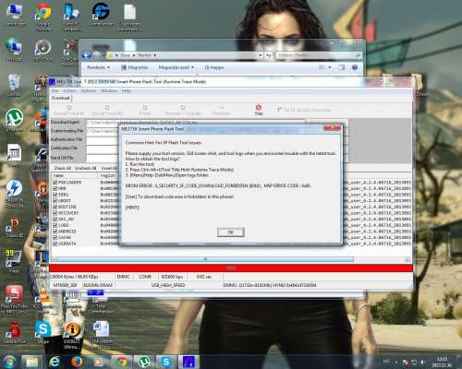Image resolution: width=462 pixels, height=369 pixels.
Task: Open Firefox from the taskbar
Action: tap(76, 362)
